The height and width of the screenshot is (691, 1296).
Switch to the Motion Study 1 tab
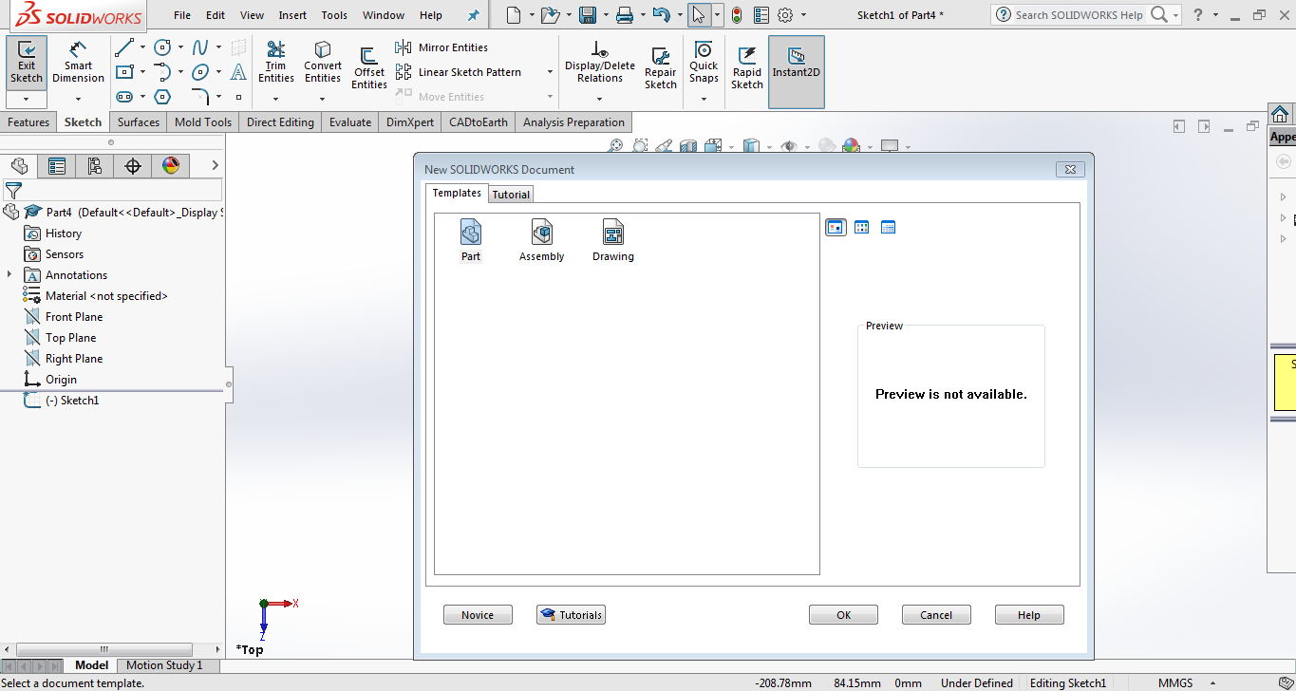[164, 665]
